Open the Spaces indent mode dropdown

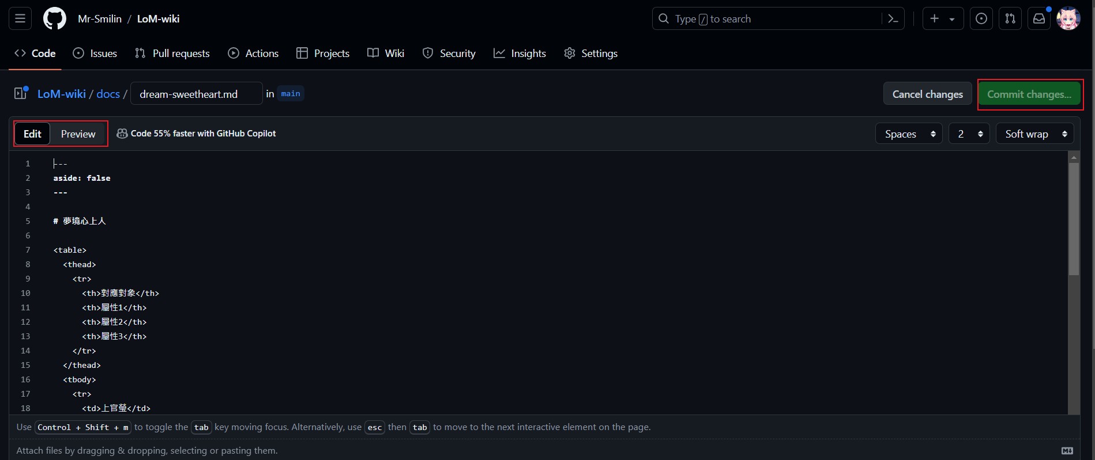click(x=909, y=134)
